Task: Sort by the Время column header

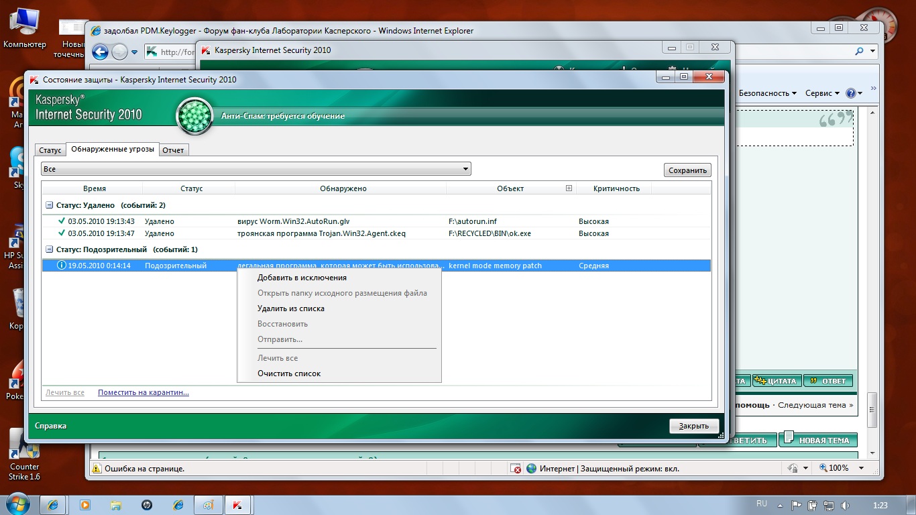Action: tap(95, 188)
